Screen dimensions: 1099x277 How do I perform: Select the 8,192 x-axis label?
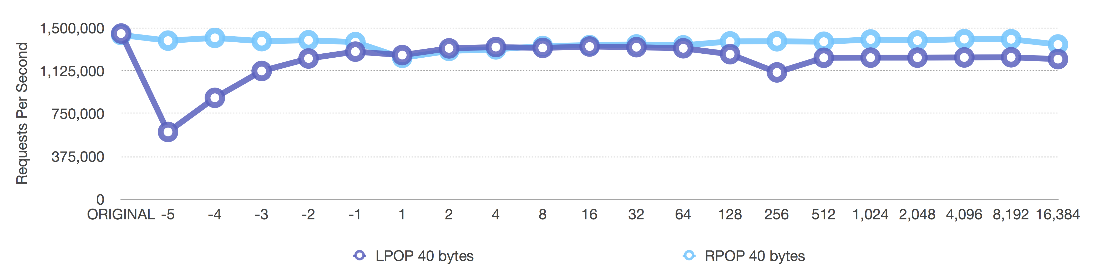(1011, 214)
